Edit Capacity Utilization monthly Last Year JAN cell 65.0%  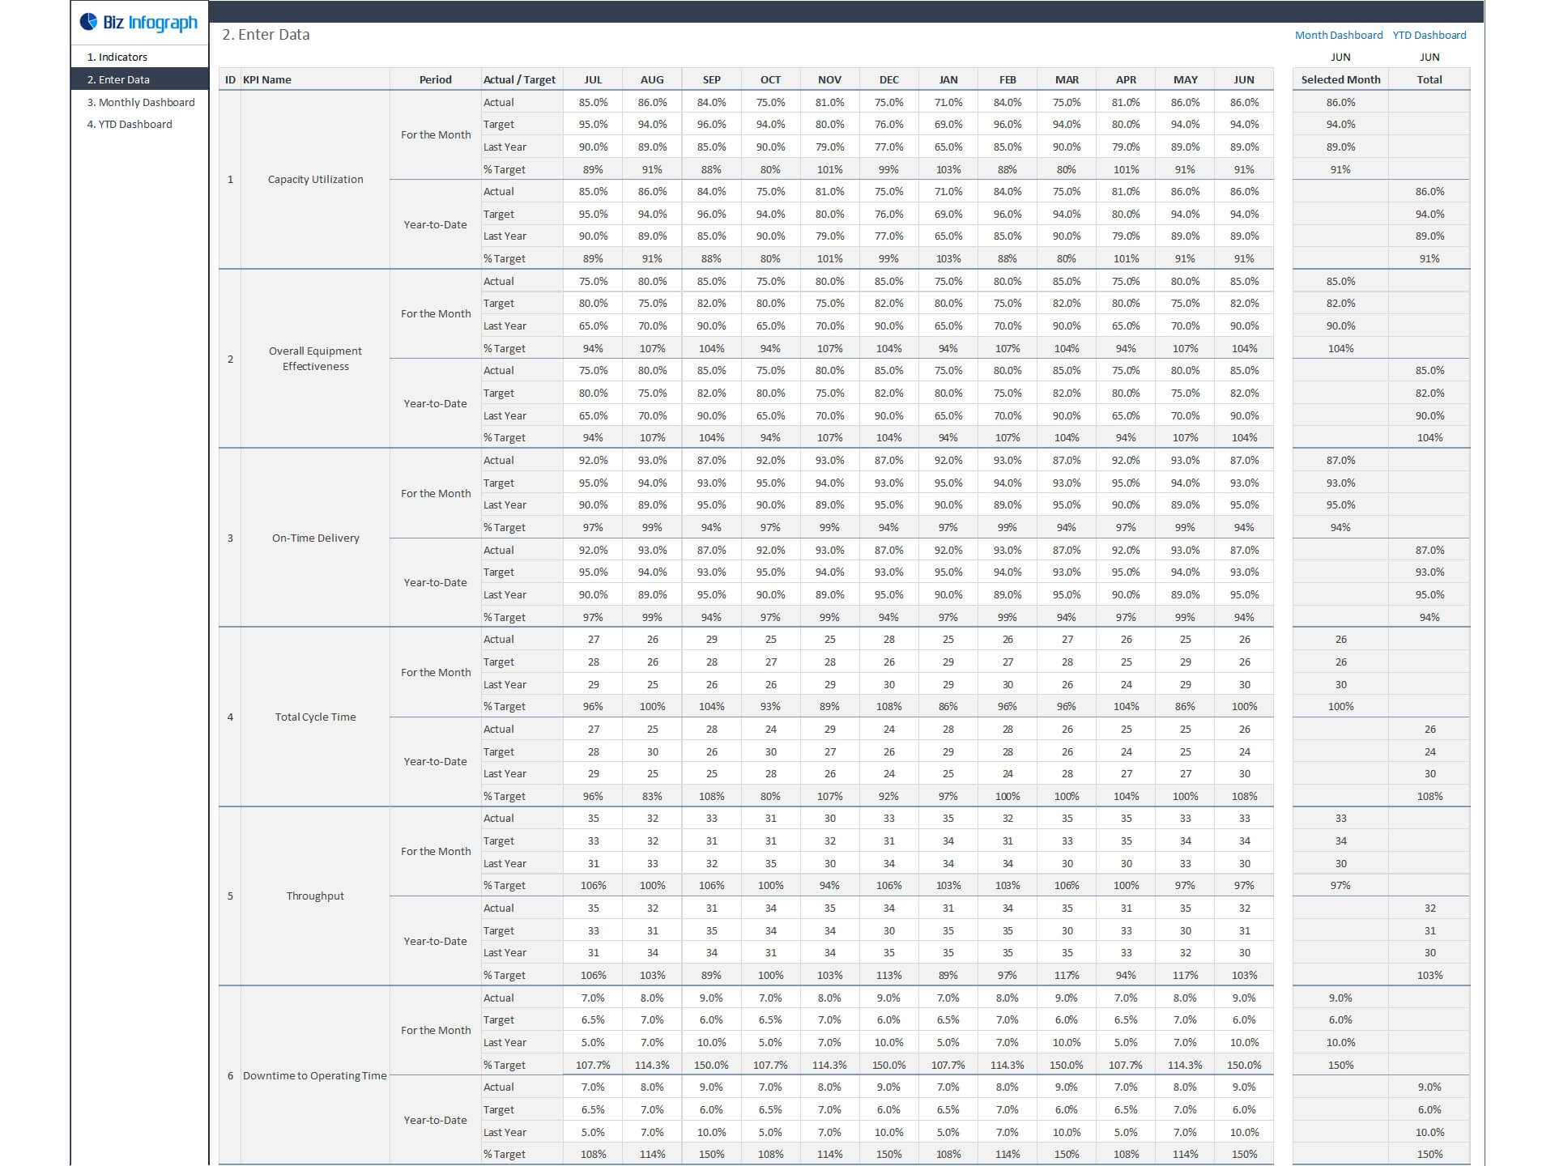click(948, 147)
